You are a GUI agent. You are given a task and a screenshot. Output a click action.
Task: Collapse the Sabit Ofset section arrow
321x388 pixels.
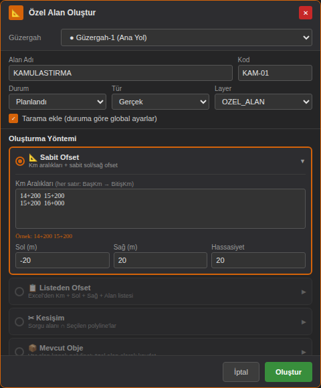(x=302, y=161)
